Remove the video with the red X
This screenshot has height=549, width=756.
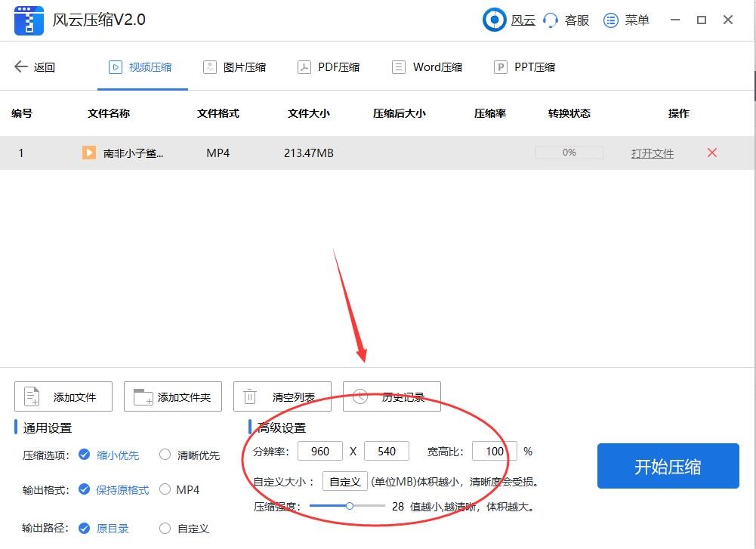(x=711, y=153)
